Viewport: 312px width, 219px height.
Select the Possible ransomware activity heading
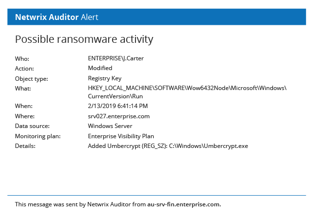tap(84, 39)
